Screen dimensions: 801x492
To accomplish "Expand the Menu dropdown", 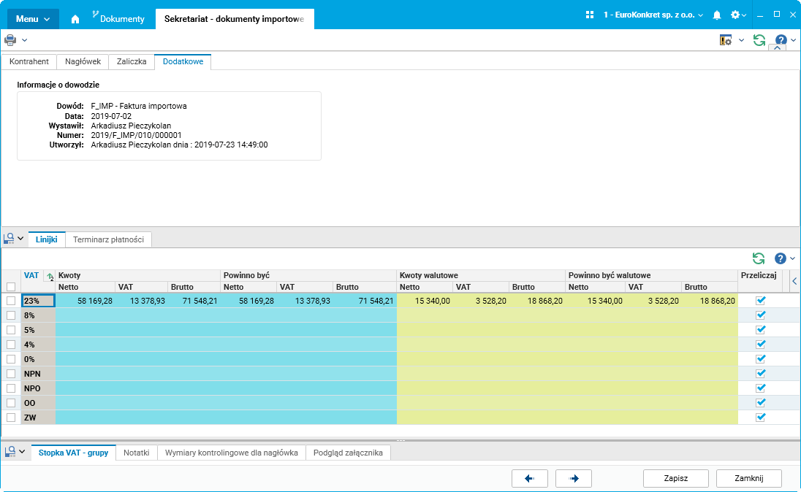I will pos(33,19).
